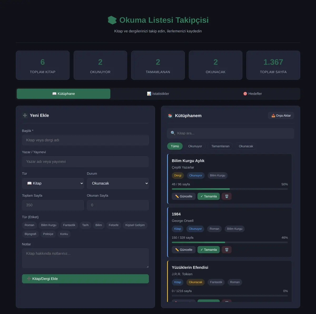Screen dimensions: 316x314
Task: Click the books icon beside Kütüphanem
Action: (x=170, y=116)
